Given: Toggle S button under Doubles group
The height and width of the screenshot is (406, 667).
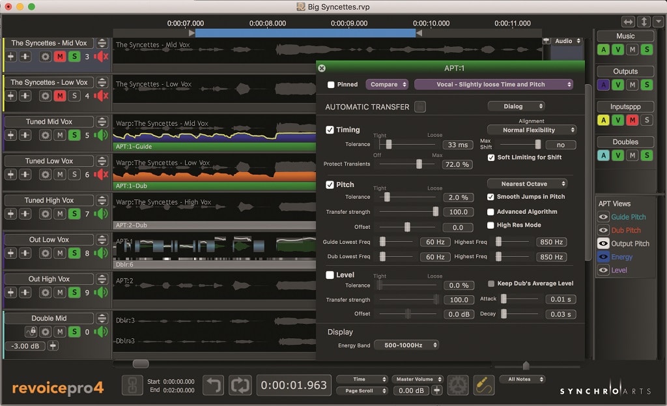Looking at the screenshot, I should (647, 155).
